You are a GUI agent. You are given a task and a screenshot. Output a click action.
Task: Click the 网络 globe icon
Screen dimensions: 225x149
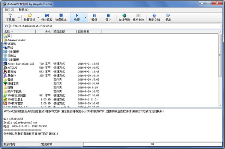click(x=5, y=48)
